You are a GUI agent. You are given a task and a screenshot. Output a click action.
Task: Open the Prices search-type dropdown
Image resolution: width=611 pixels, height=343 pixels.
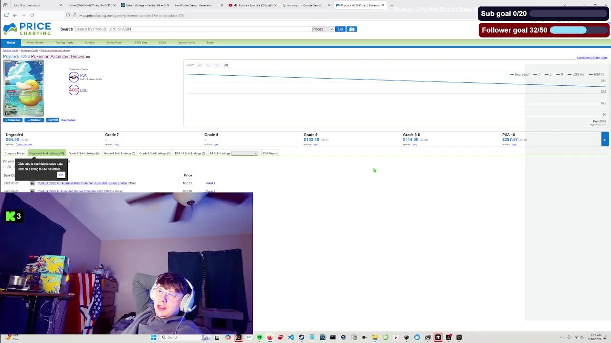point(322,29)
